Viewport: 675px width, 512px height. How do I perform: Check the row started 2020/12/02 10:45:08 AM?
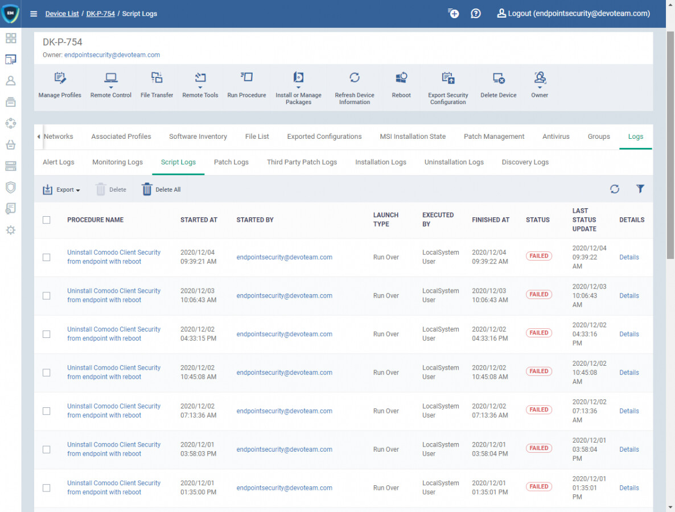pyautogui.click(x=47, y=373)
